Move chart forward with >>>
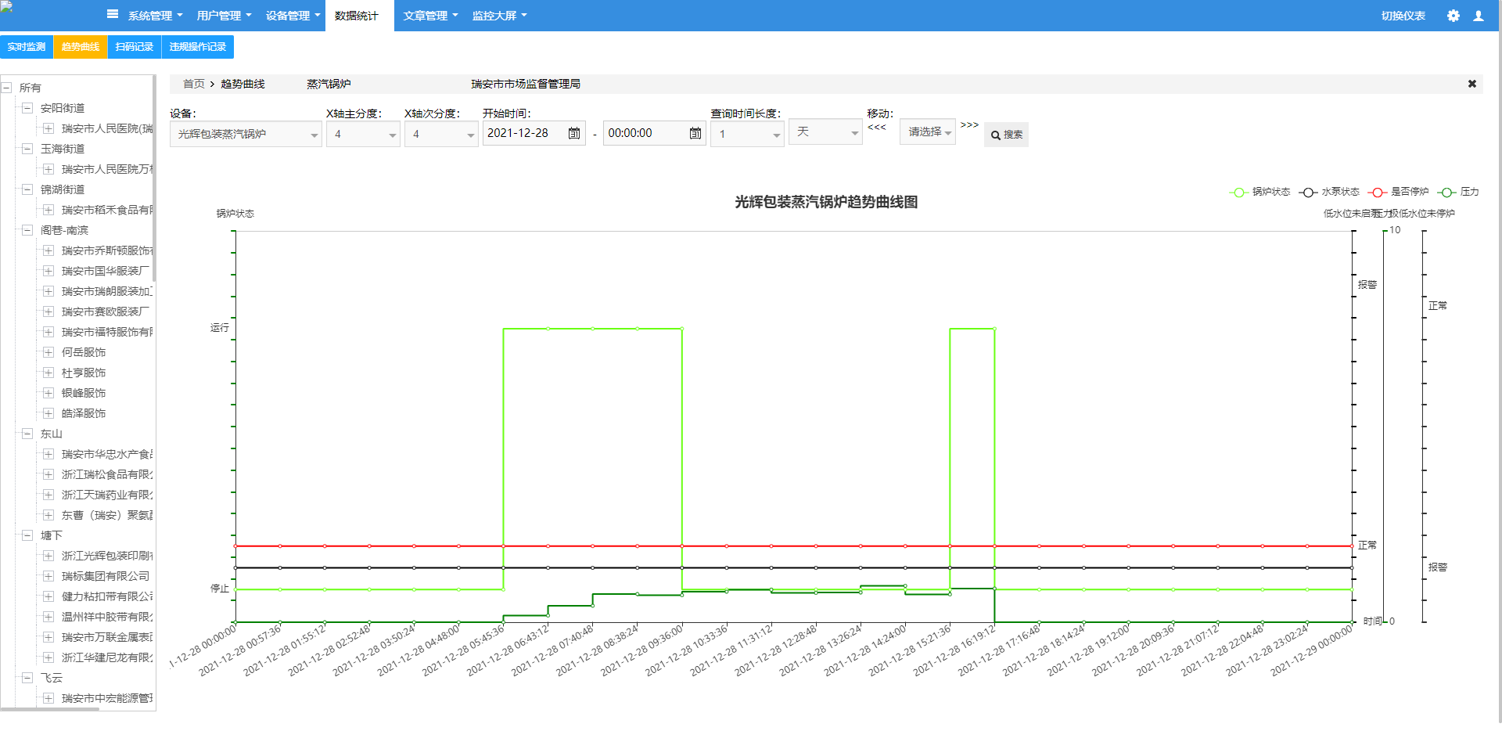Viewport: 1502px width, 731px height. (x=969, y=124)
